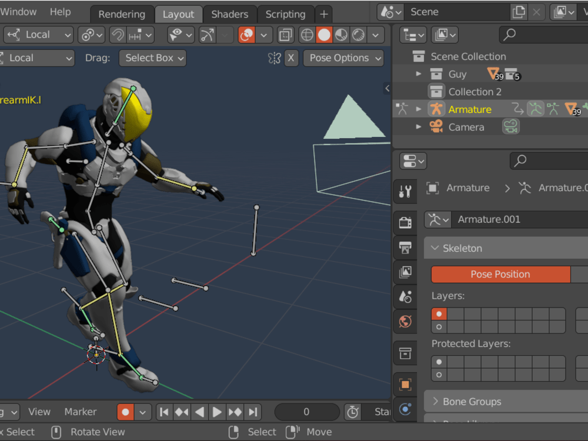588x441 pixels.
Task: Switch to the Scripting workspace tab
Action: (285, 14)
